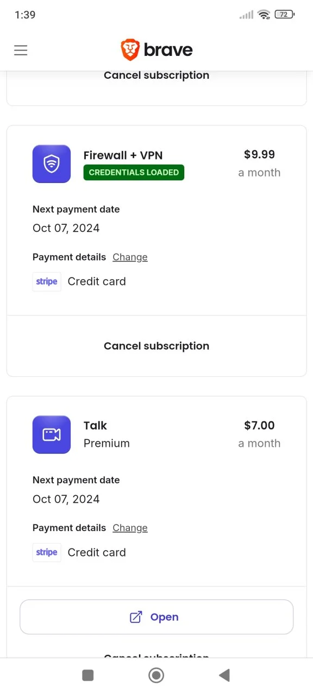Viewport: 313px width, 695px height.
Task: Tap the Android back triangle
Action: [x=224, y=675]
